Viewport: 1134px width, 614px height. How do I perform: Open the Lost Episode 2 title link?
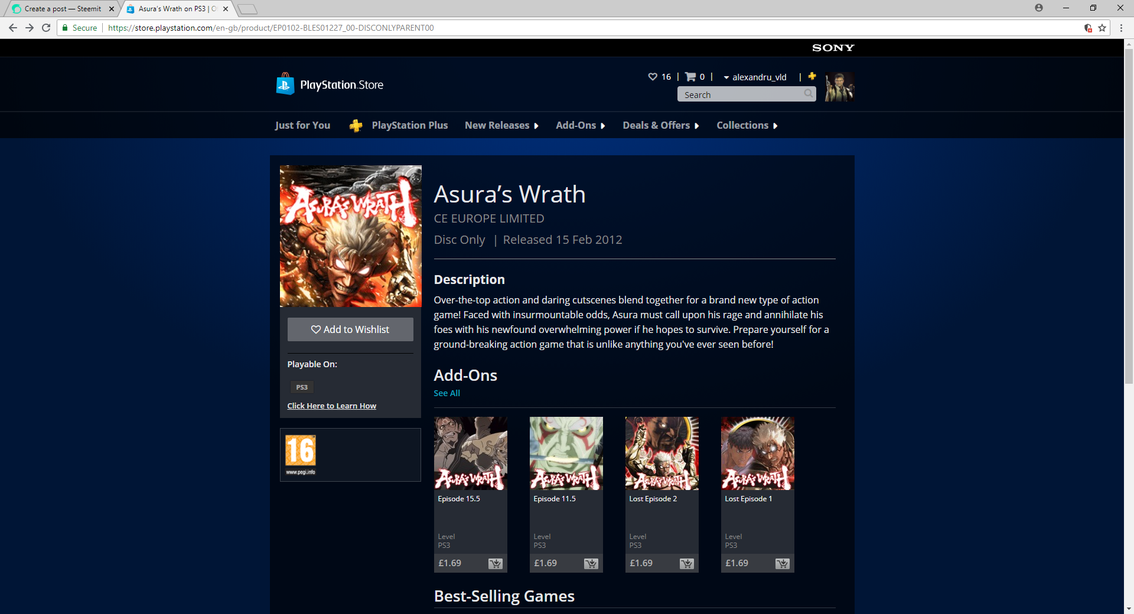point(653,499)
